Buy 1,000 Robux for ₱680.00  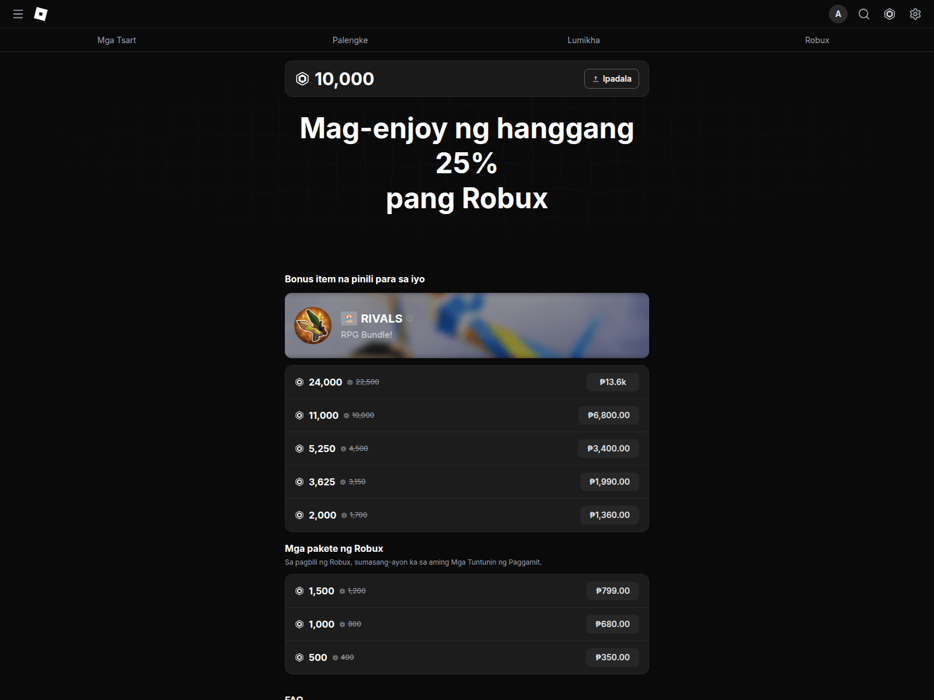pos(613,624)
